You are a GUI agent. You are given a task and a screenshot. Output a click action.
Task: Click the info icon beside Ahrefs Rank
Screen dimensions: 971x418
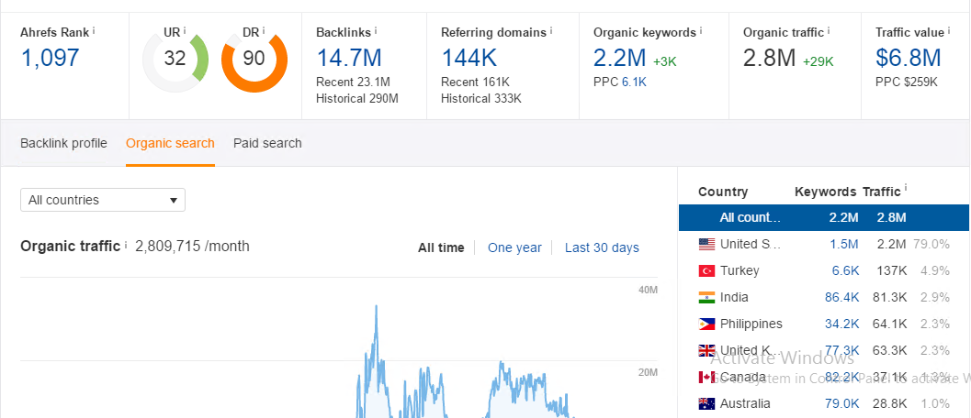click(x=94, y=30)
